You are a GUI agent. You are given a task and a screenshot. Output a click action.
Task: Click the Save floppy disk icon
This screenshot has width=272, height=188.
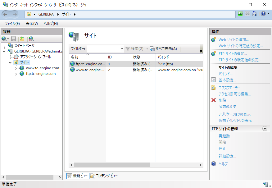pyautogui.click(x=13, y=39)
